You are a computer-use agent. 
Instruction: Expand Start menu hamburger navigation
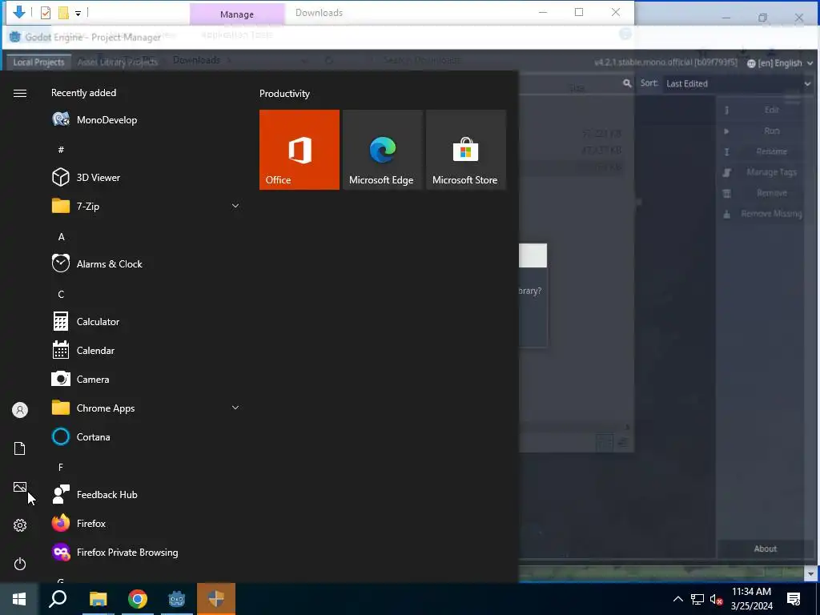tap(20, 93)
